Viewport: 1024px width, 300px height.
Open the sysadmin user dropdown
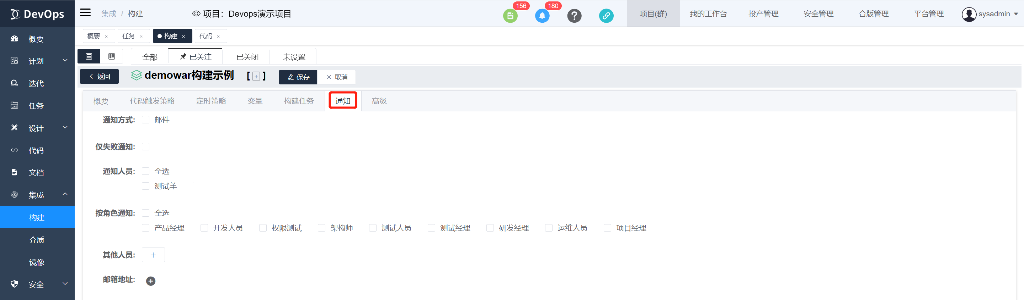coord(990,14)
